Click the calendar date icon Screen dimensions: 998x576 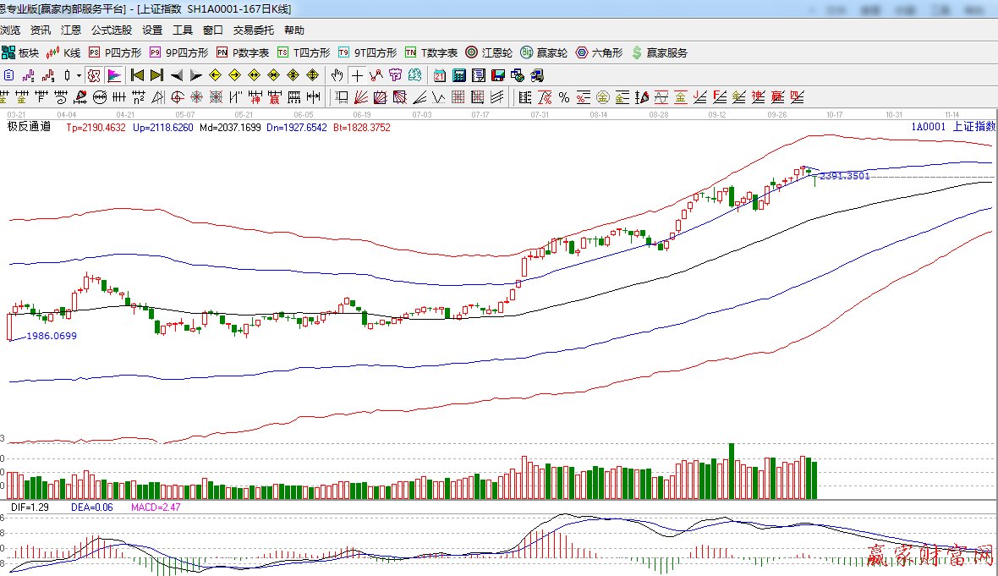tap(439, 75)
